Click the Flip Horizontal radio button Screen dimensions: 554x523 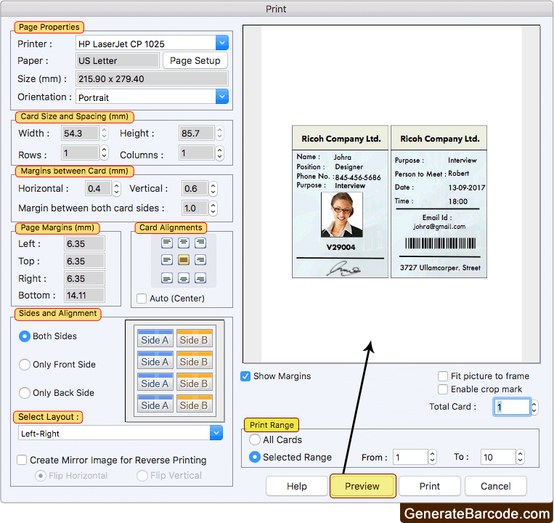click(40, 476)
